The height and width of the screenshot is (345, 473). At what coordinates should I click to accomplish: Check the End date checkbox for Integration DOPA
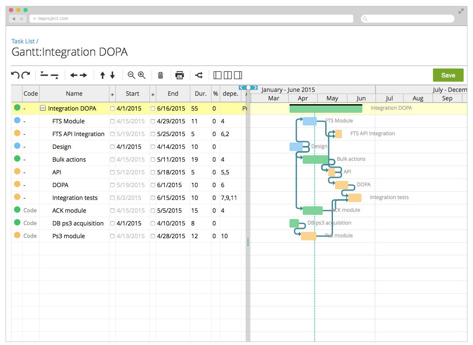(153, 108)
